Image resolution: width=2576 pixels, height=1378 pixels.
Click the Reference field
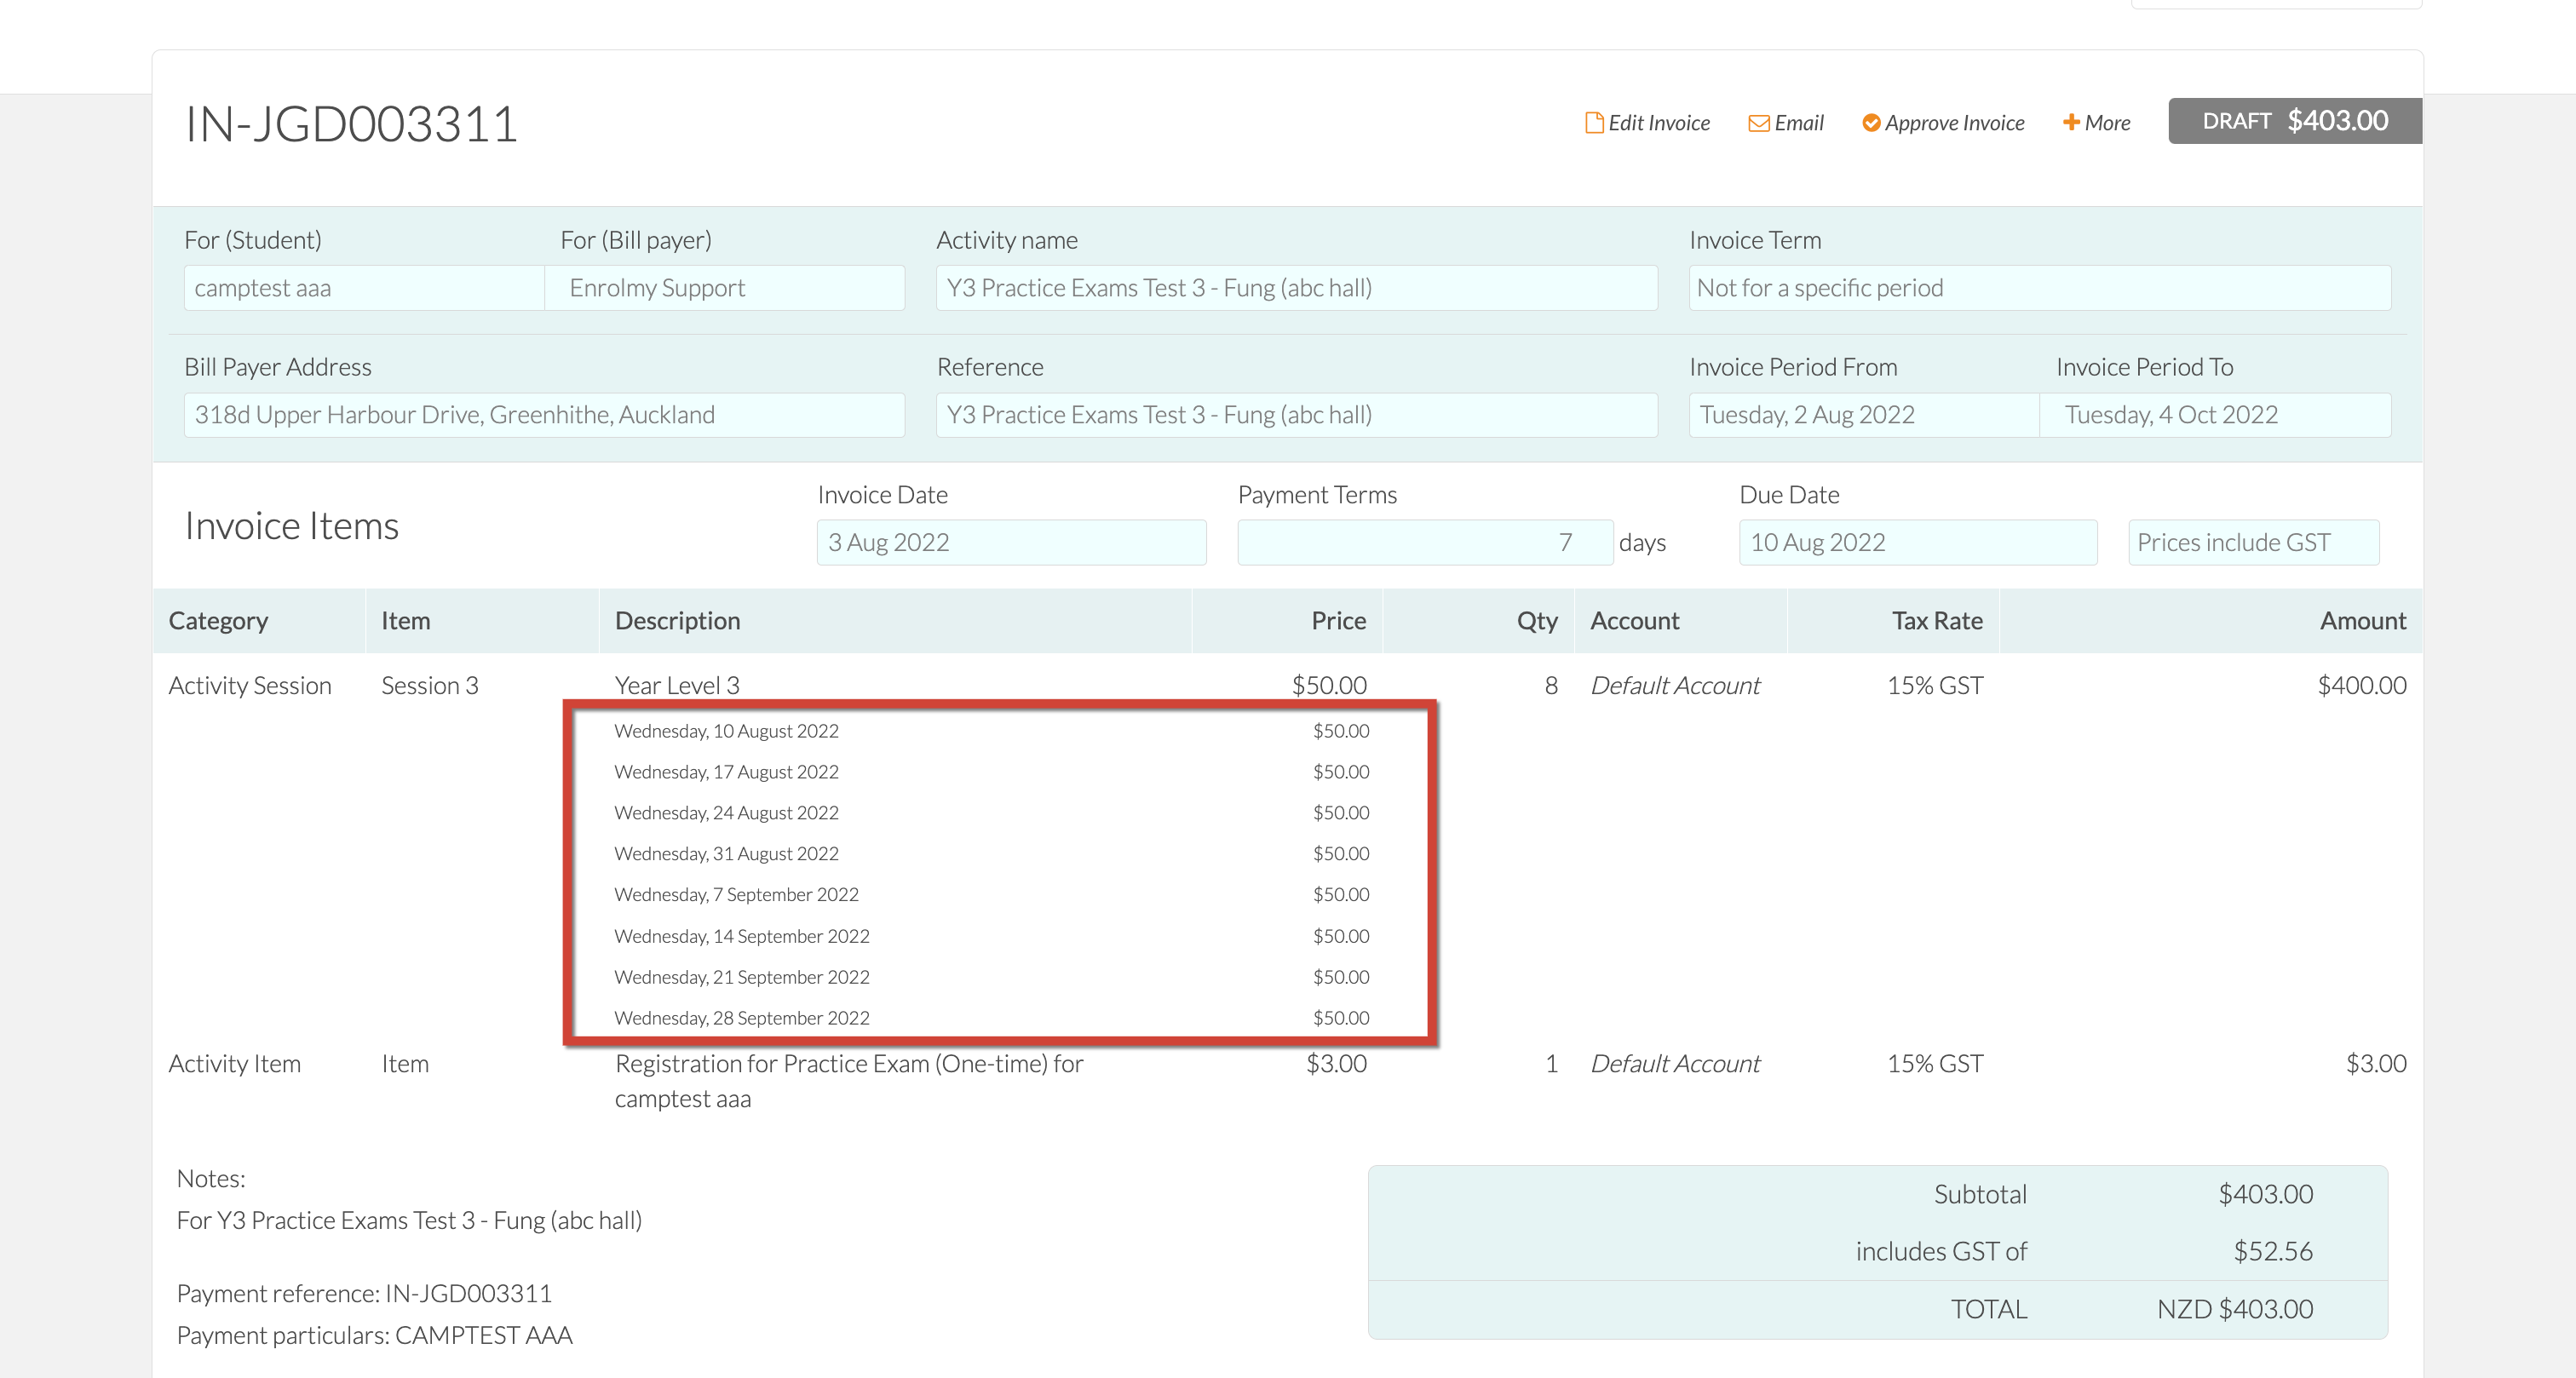pos(1297,415)
